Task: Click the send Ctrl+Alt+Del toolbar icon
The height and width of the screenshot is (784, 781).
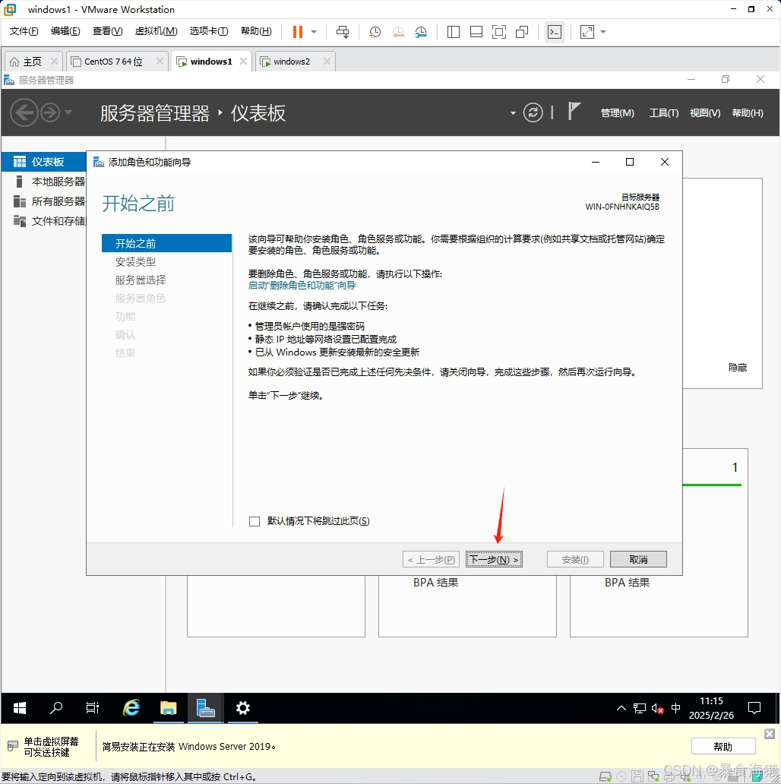Action: click(343, 32)
